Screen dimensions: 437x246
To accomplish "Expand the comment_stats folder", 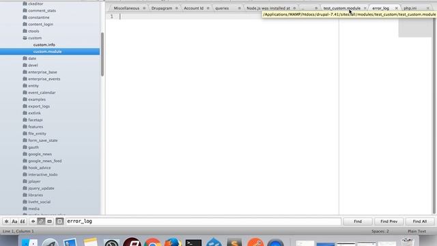I will (x=25, y=10).
